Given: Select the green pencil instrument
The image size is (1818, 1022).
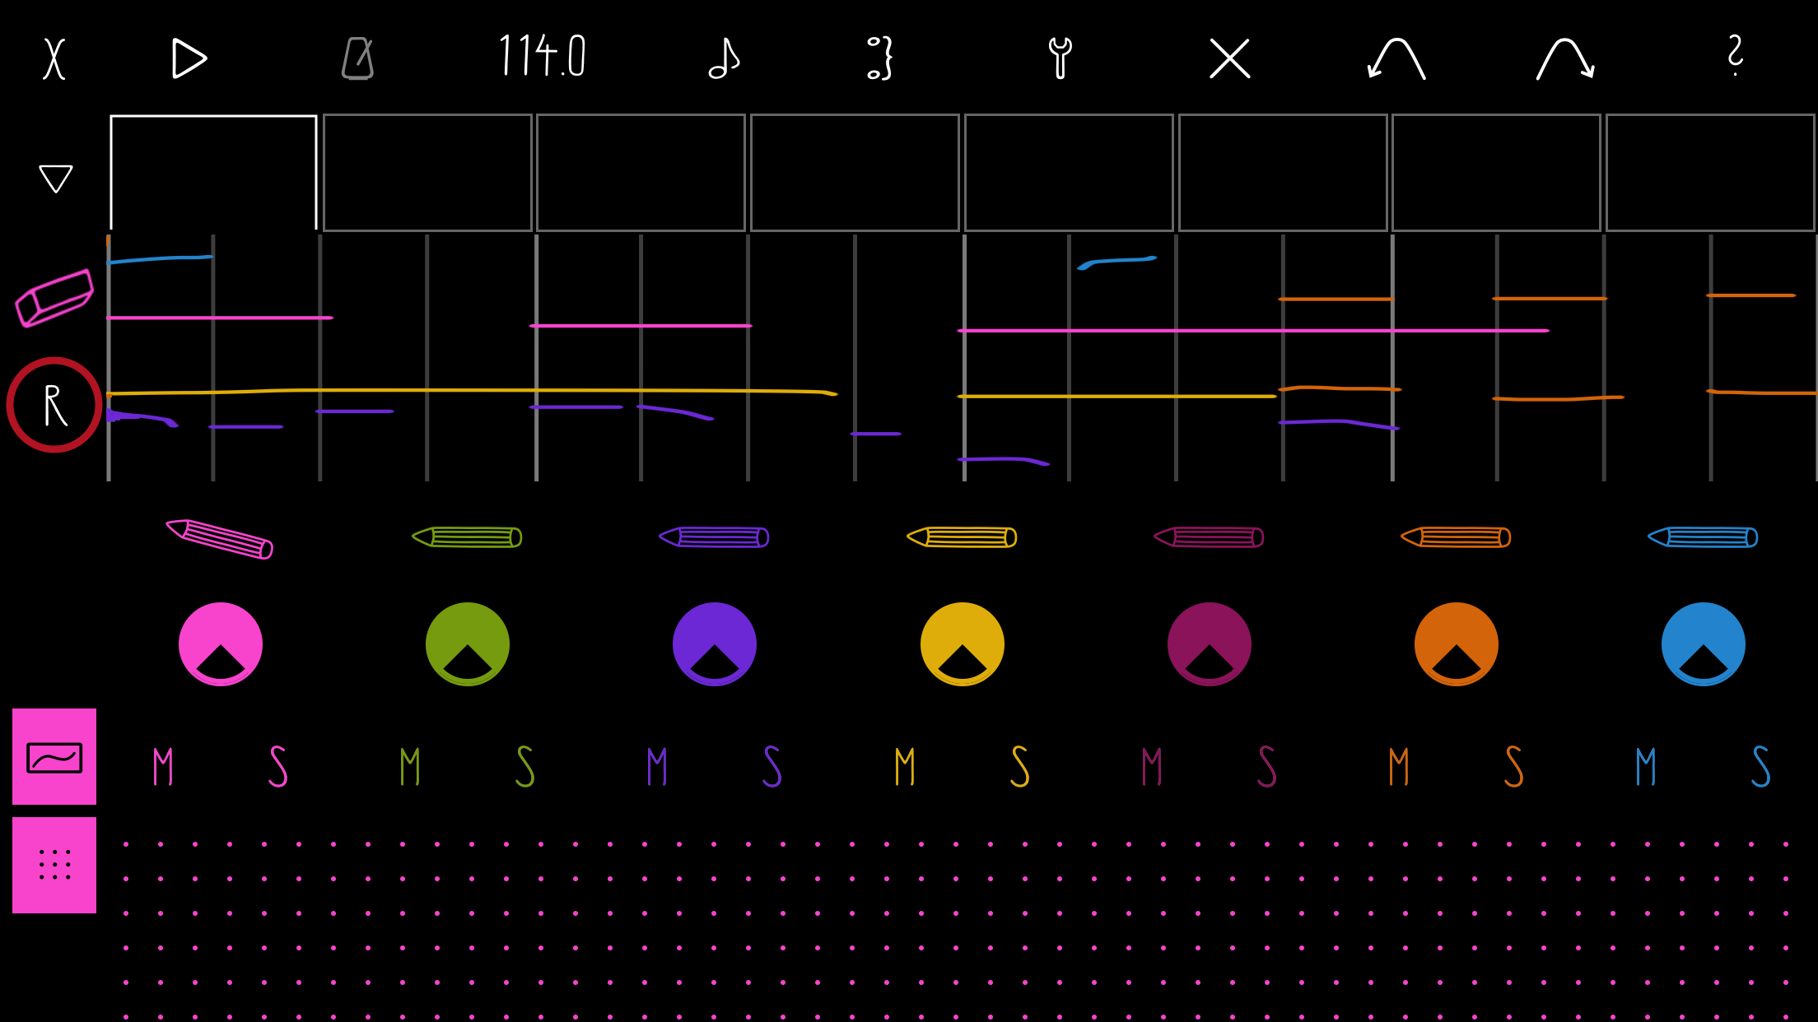Looking at the screenshot, I should click(467, 537).
